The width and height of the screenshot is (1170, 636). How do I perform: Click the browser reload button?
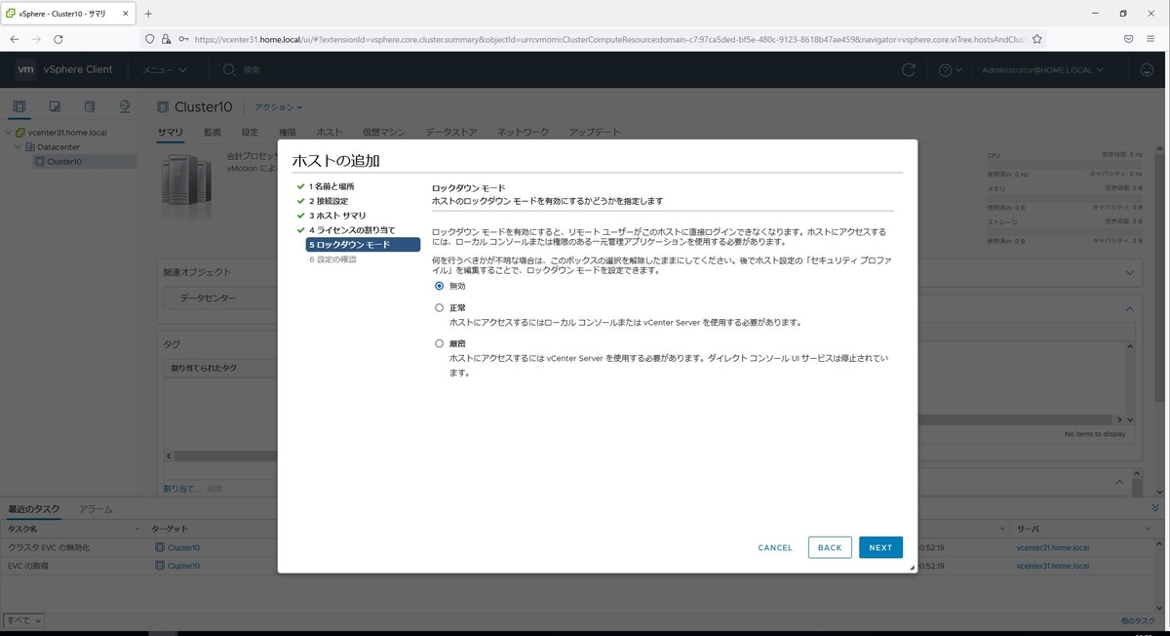coord(58,39)
